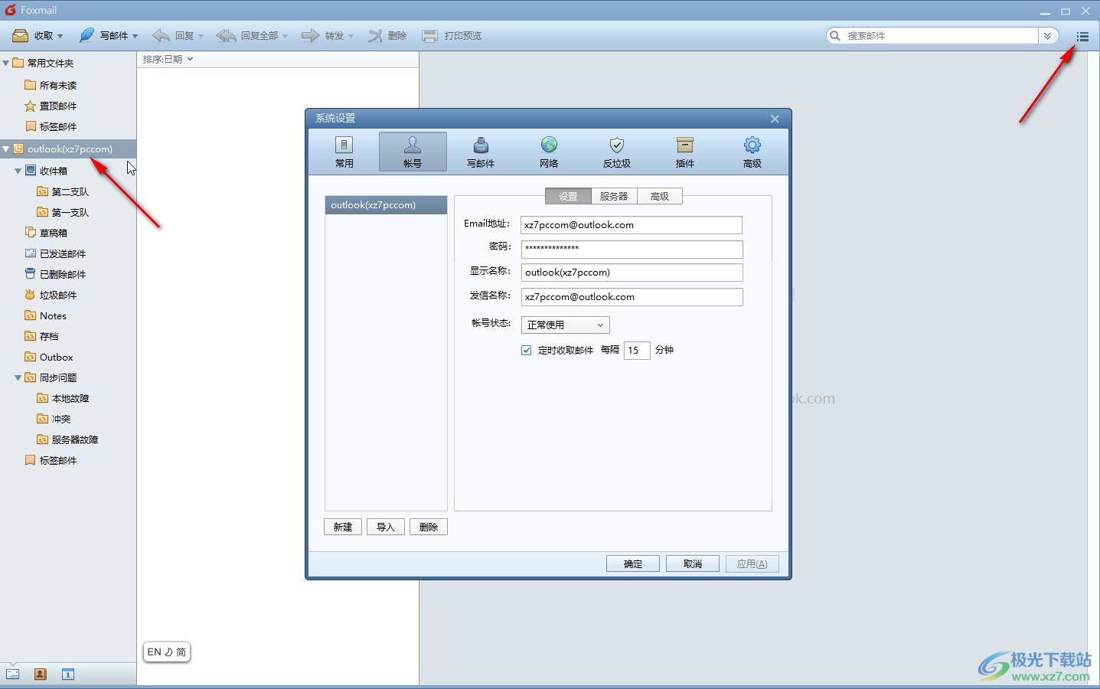
Task: Focus the 搜索邮件 search field
Action: click(940, 36)
